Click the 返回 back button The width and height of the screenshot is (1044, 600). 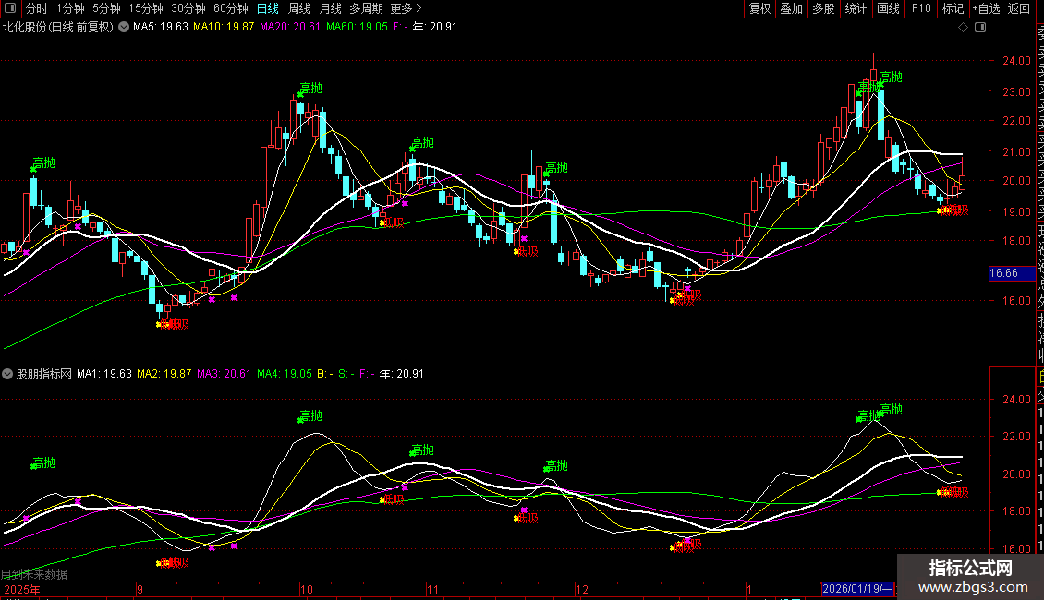1019,8
